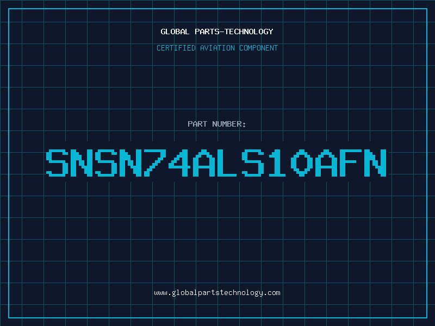Click the word NUMBER: in label
The image size is (435, 326).
coord(229,124)
